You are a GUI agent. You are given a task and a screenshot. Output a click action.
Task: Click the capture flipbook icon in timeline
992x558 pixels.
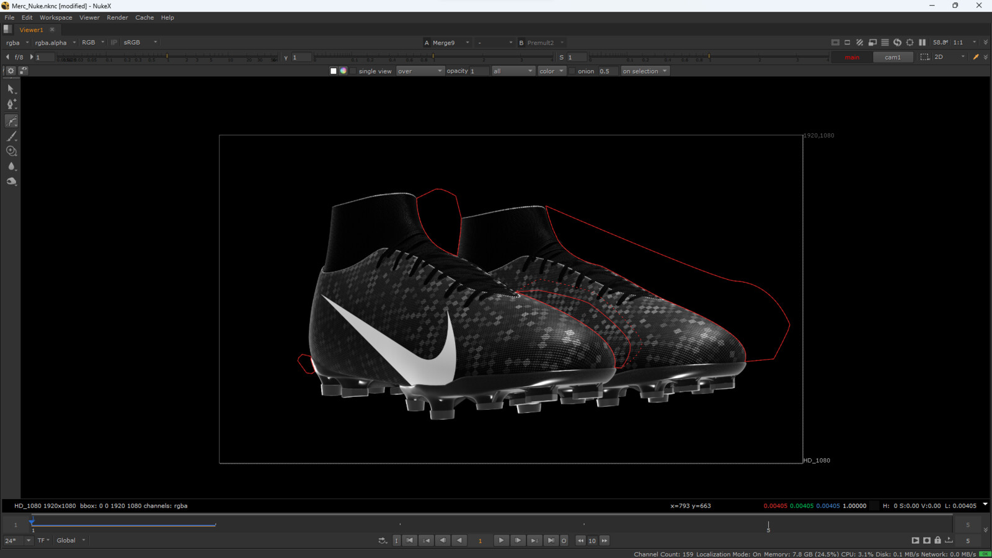click(915, 541)
